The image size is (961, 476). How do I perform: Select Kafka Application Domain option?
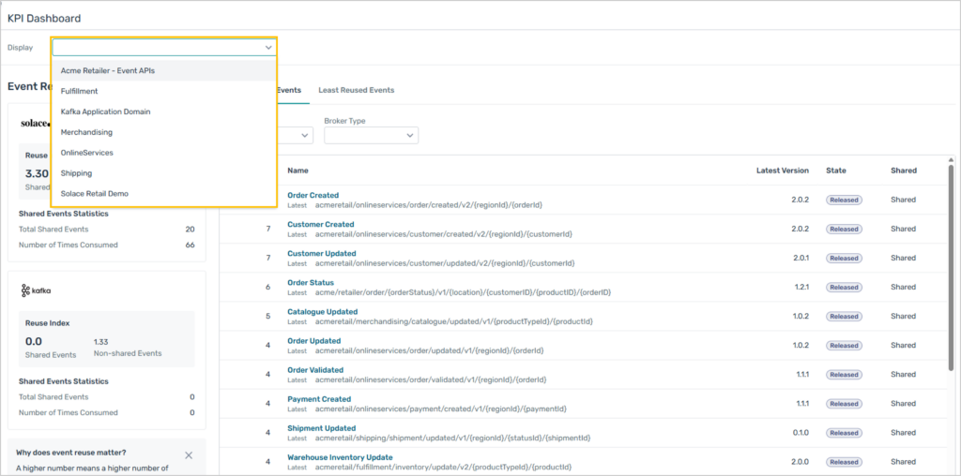[x=105, y=112]
